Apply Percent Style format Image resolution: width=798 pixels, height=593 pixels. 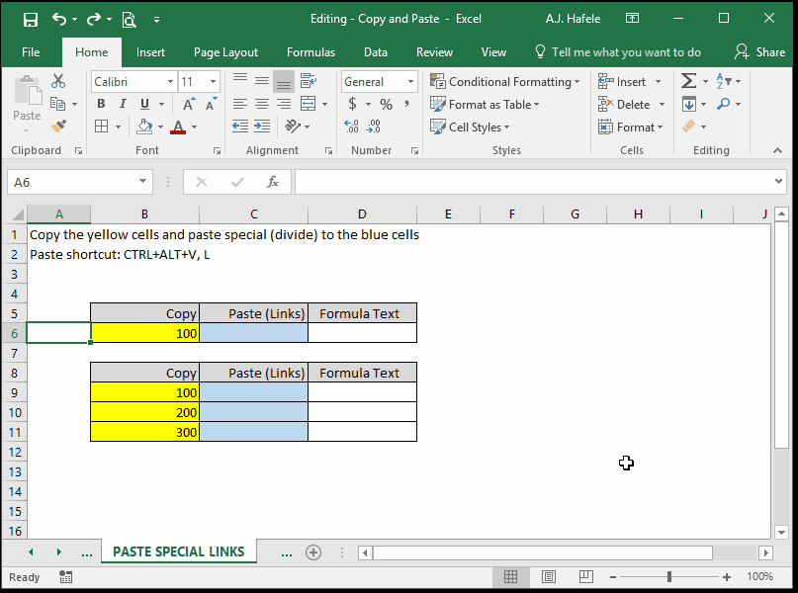387,105
